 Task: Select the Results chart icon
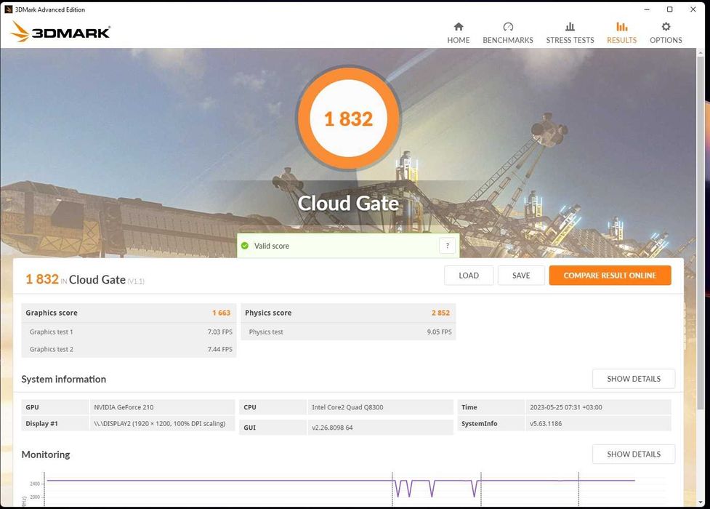pos(621,26)
